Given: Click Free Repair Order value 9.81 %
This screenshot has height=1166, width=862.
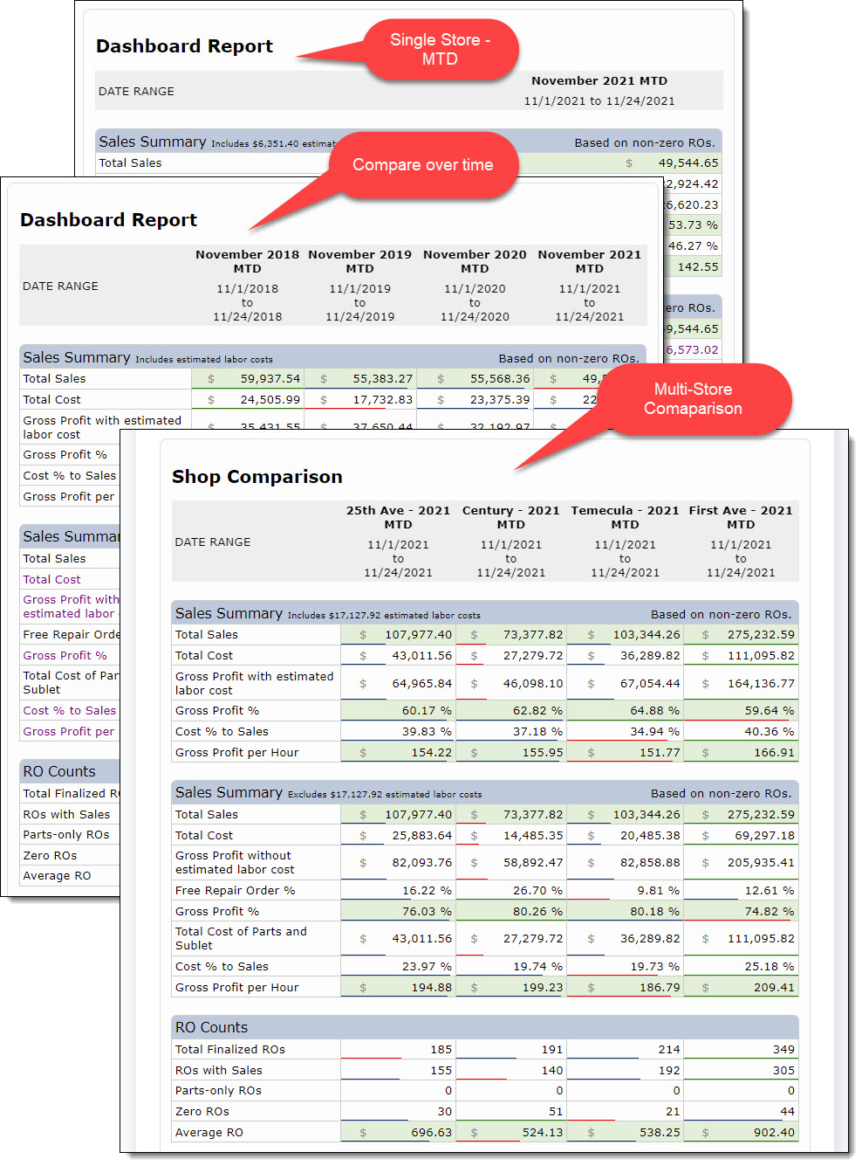Looking at the screenshot, I should [659, 891].
